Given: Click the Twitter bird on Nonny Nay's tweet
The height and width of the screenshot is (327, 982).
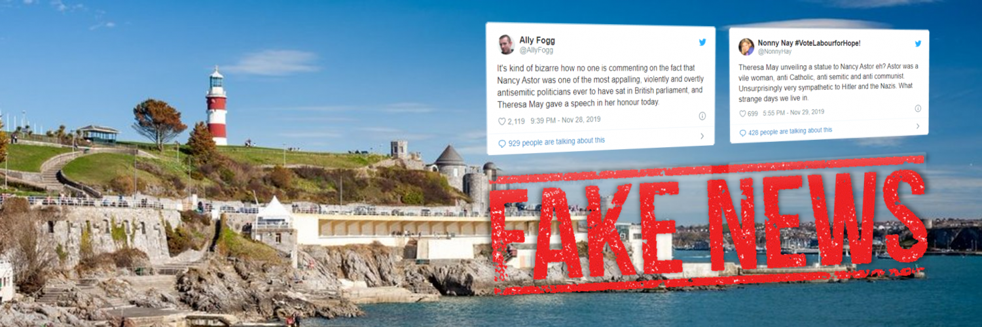Looking at the screenshot, I should coord(918,44).
